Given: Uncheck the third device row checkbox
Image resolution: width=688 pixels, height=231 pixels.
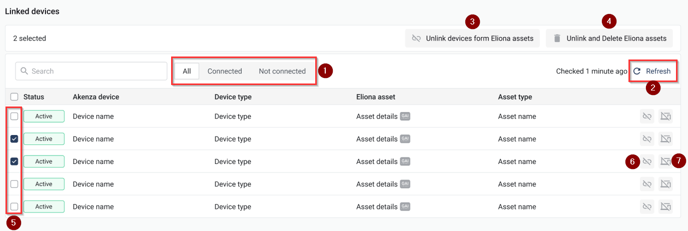Looking at the screenshot, I should 15,161.
